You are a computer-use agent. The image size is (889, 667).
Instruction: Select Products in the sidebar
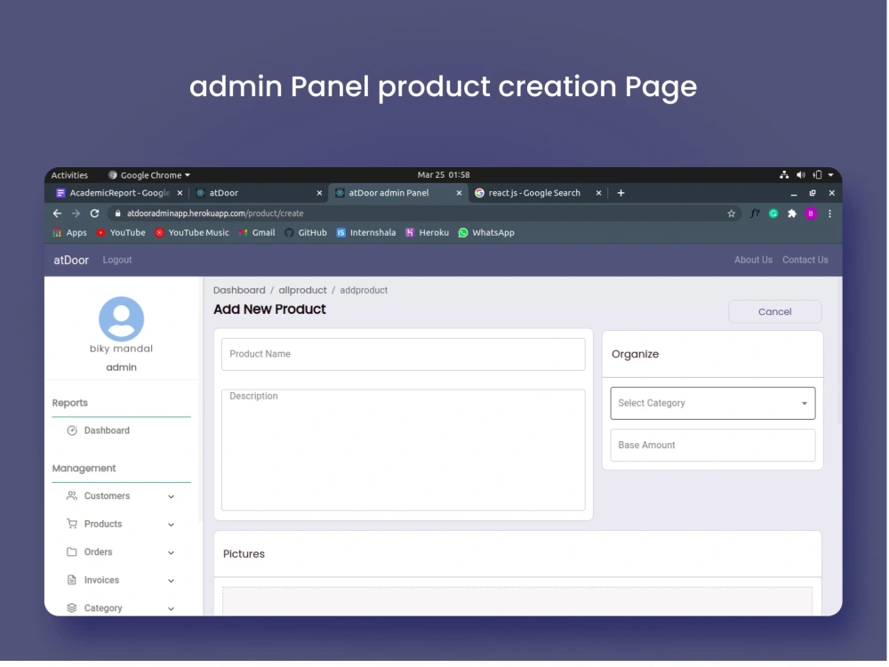tap(102, 524)
